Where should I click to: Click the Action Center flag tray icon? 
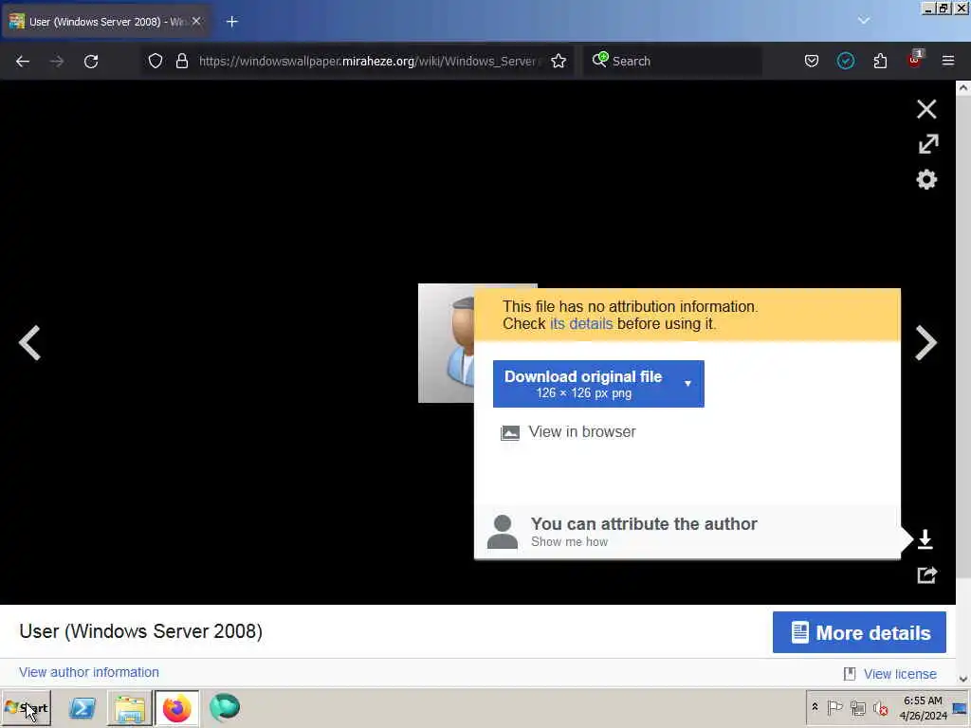point(834,707)
